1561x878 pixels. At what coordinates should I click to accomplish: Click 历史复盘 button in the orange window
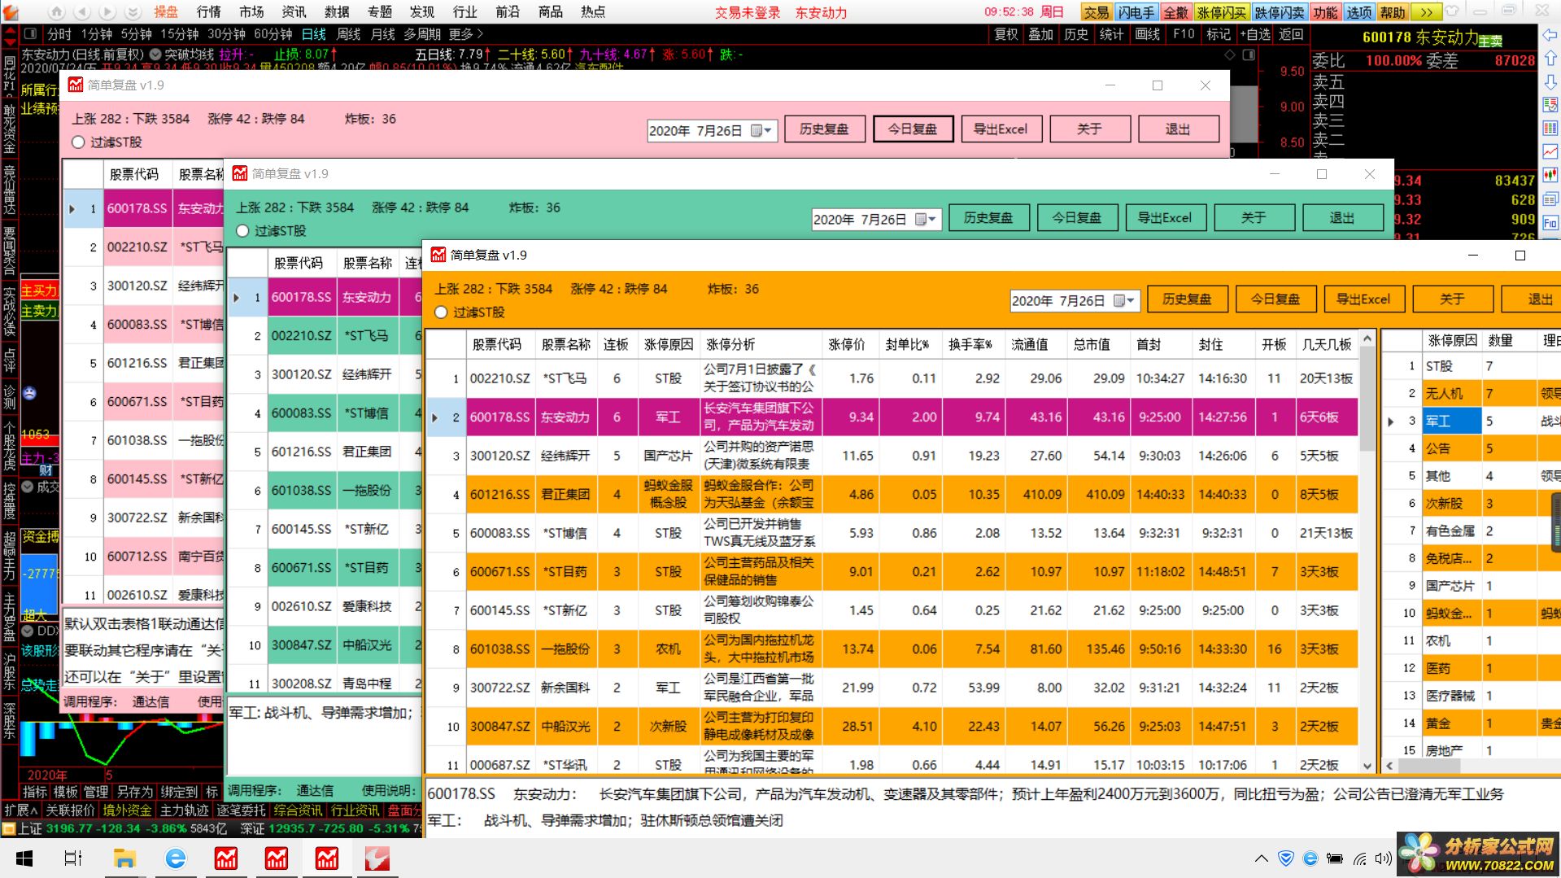click(1187, 299)
